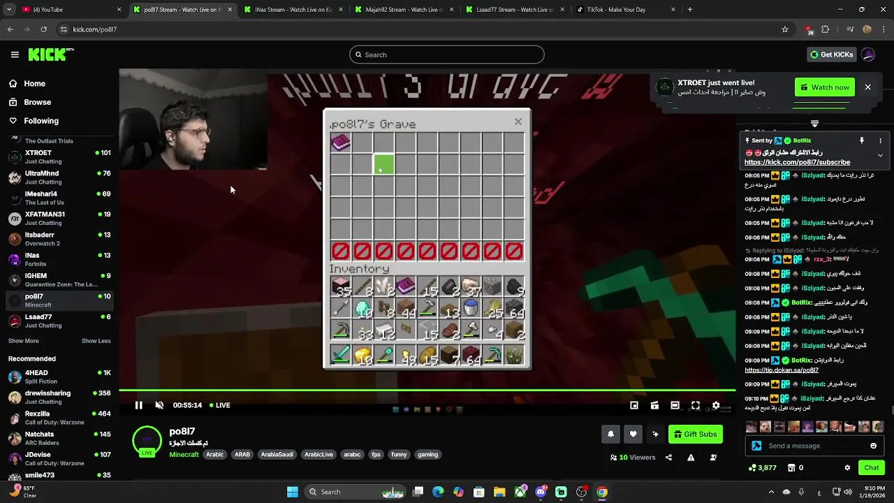Open the player settings gear

pos(716,405)
